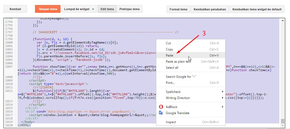This screenshot has height=129, width=290.
Task: Click "//<![CDATA[" on line 1811
Action: point(43,87)
